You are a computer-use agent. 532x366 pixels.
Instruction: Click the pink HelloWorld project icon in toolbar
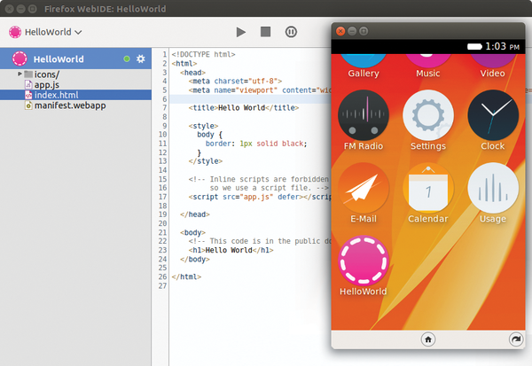15,32
